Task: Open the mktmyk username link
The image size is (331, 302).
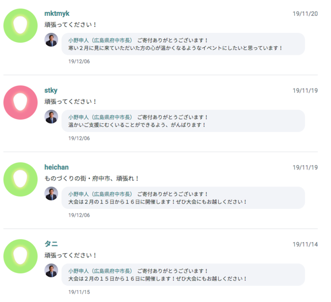Action: point(57,14)
